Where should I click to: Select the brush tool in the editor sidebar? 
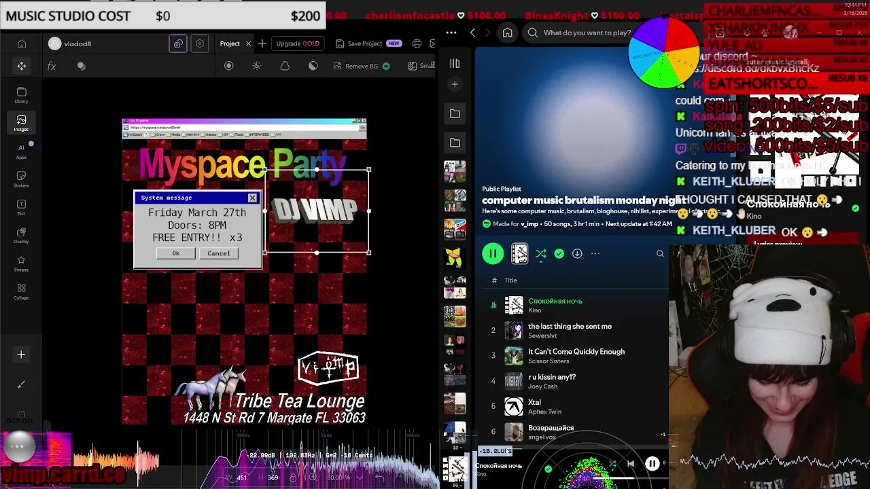[21, 384]
